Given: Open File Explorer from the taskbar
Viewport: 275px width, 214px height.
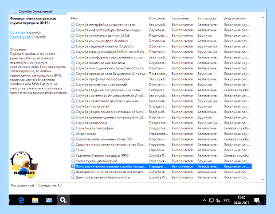Looking at the screenshot, I should click(35, 200).
